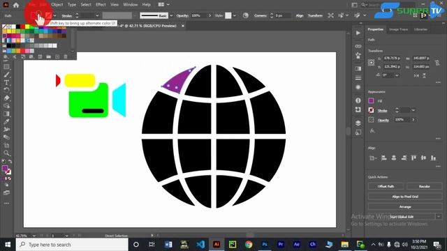The height and width of the screenshot is (251, 447).
Task: Click the reference point locator grid
Action: (371, 62)
